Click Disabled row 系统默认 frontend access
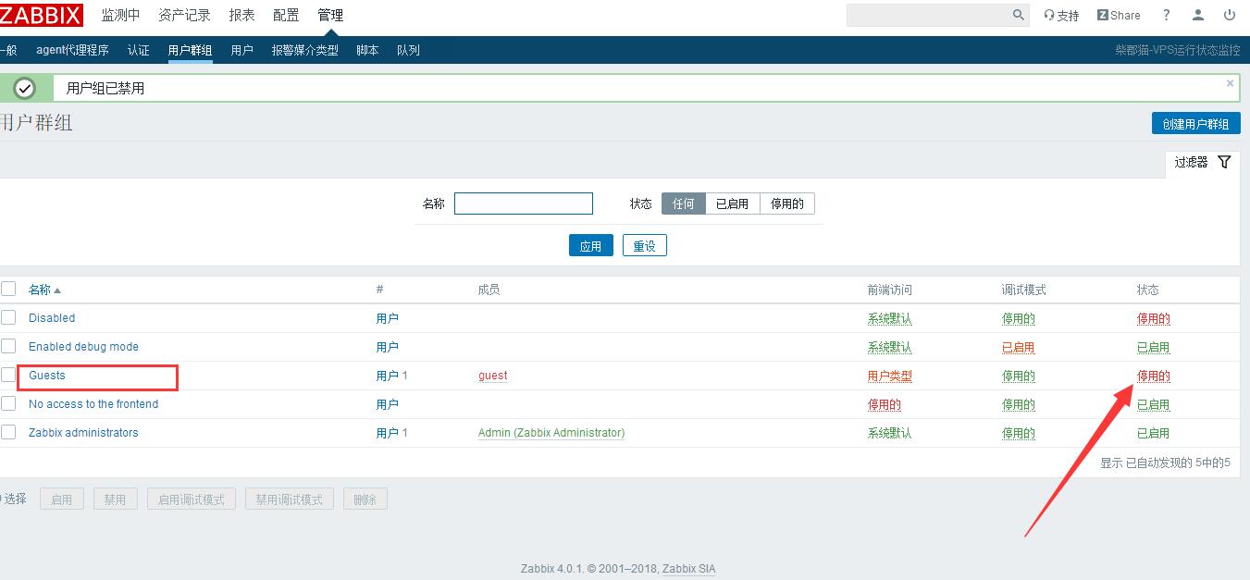The width and height of the screenshot is (1250, 580). click(x=890, y=318)
